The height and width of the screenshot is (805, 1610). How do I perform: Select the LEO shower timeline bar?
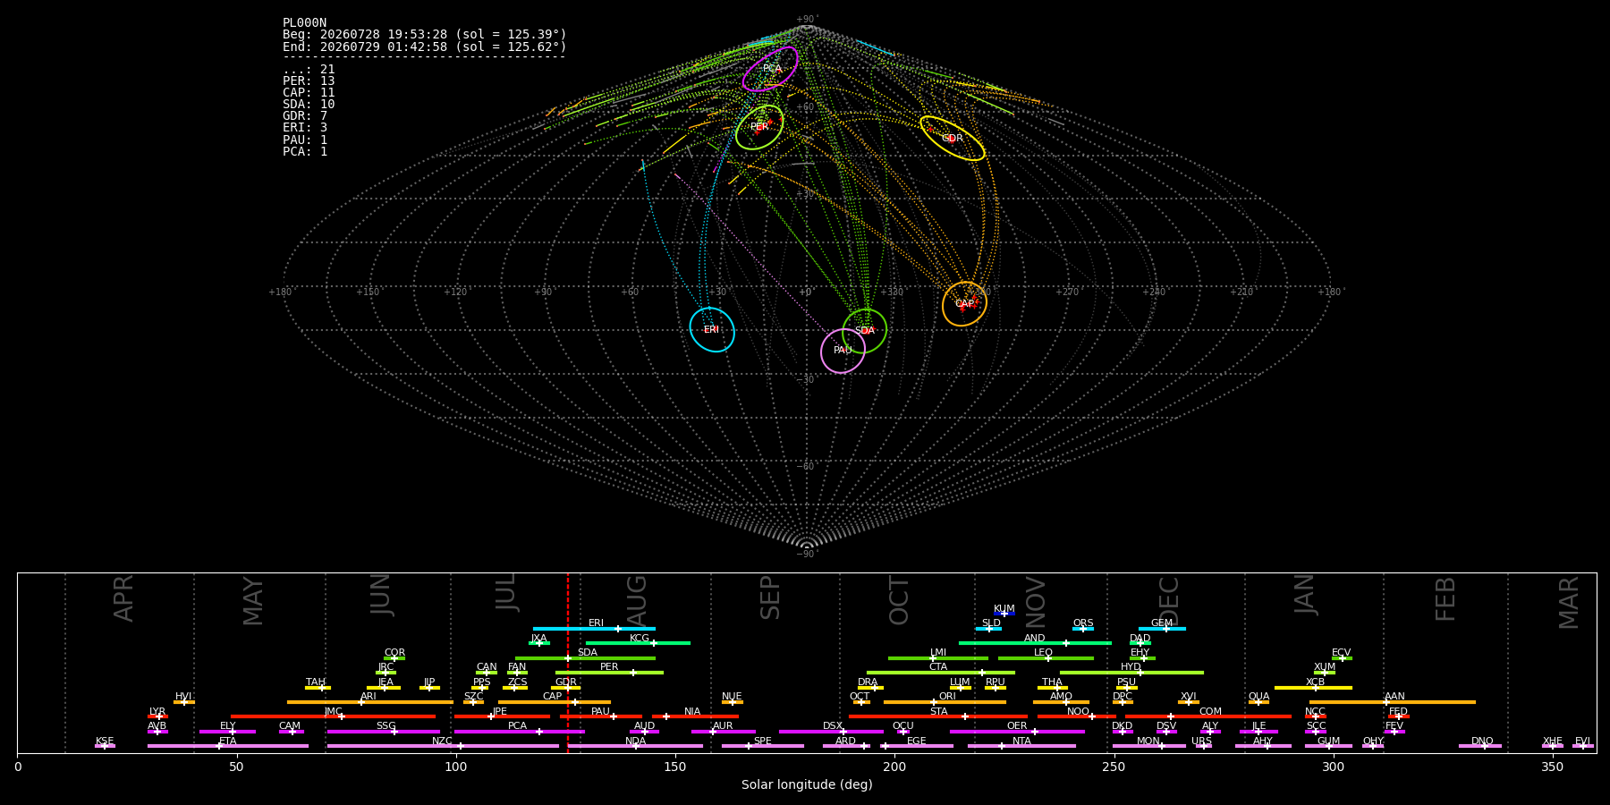(x=1046, y=658)
